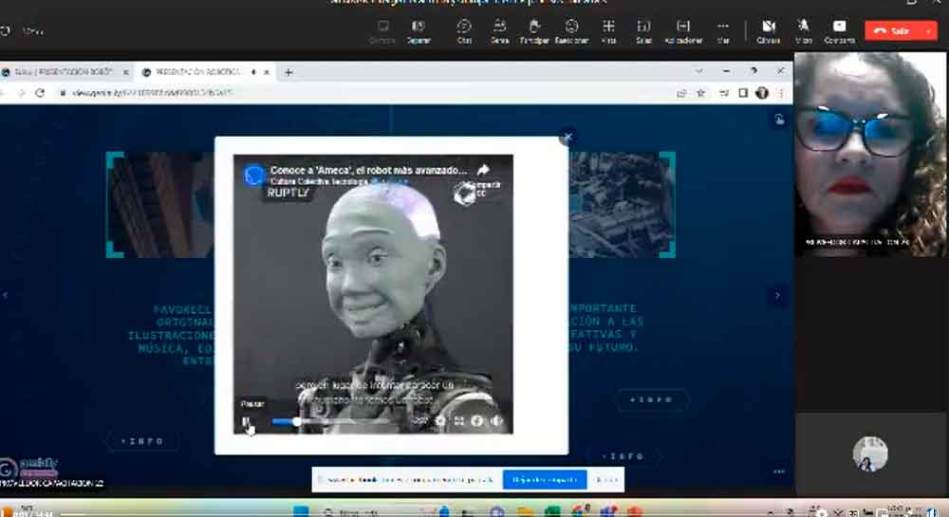Show the meeting participants list
The image size is (949, 517).
point(497,29)
